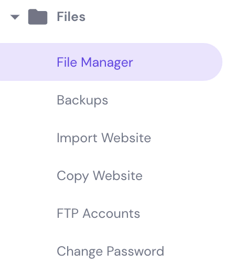Click the downward triangle beside Files
The height and width of the screenshot is (274, 235).
click(15, 17)
